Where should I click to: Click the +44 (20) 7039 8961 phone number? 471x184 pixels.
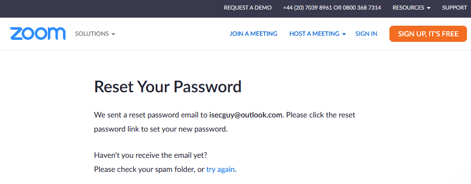pyautogui.click(x=307, y=8)
